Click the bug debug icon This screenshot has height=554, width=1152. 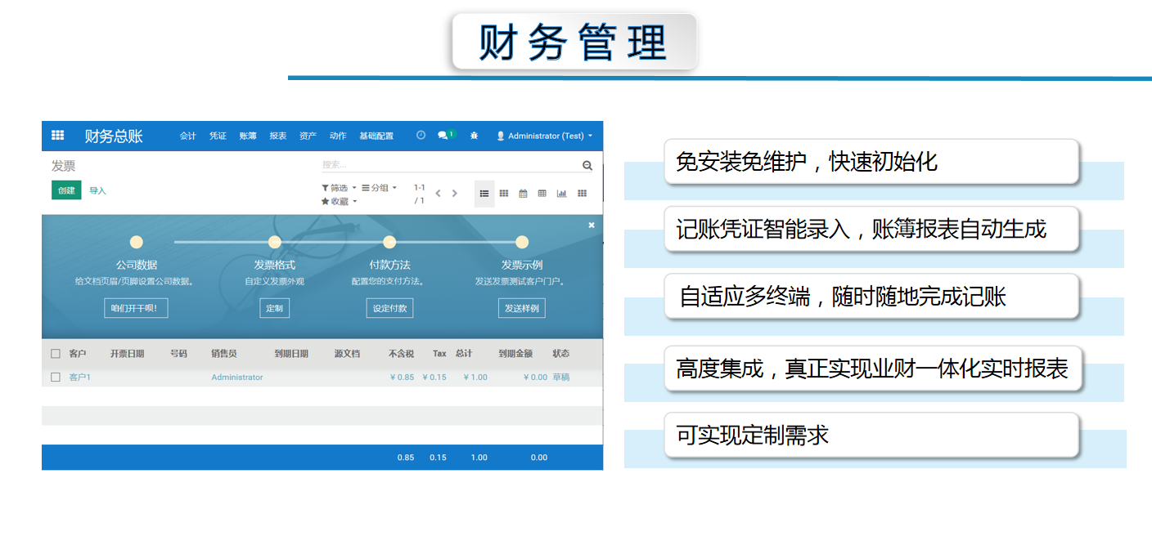474,136
